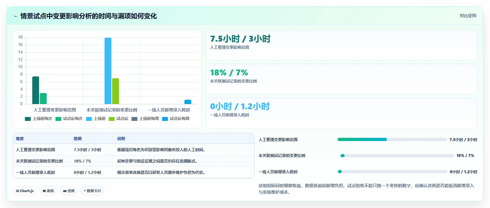Click the 一线人员新增录入耗时 progress bar
Viewport: 490px width, 208px height.
[x=392, y=172]
